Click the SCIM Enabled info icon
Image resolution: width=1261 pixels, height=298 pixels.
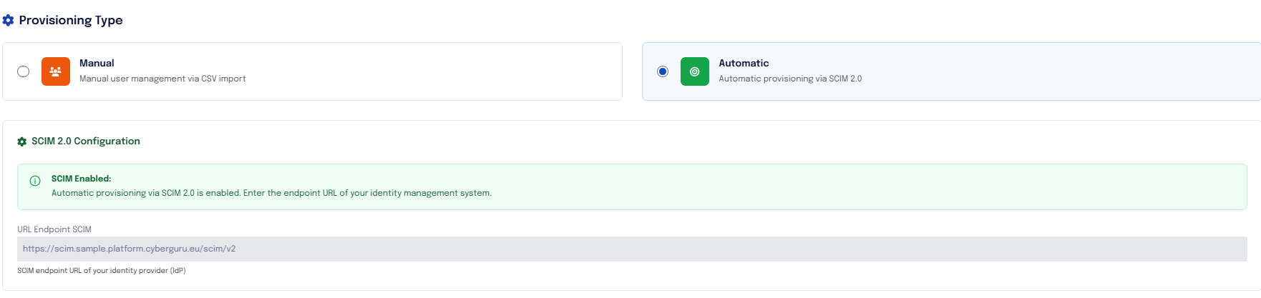[x=35, y=181]
